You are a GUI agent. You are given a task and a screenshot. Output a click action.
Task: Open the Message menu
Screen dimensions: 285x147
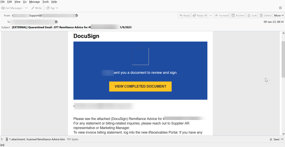pos(35,2)
